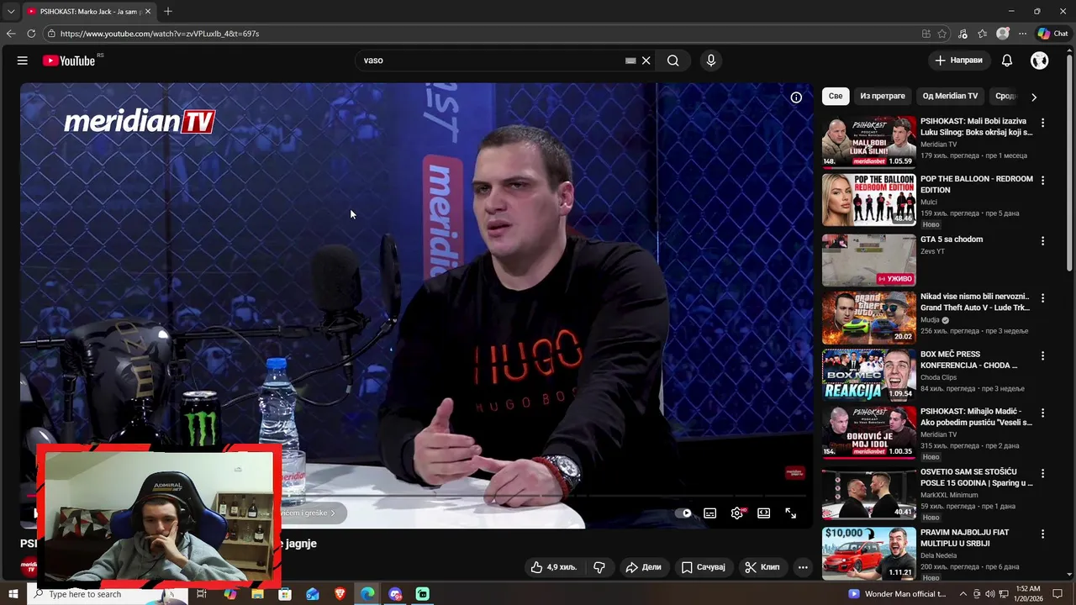
Task: Create a clip with Клип button
Action: 762,567
